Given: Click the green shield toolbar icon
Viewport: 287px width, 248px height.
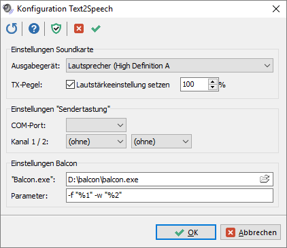Looking at the screenshot, I should [x=56, y=28].
